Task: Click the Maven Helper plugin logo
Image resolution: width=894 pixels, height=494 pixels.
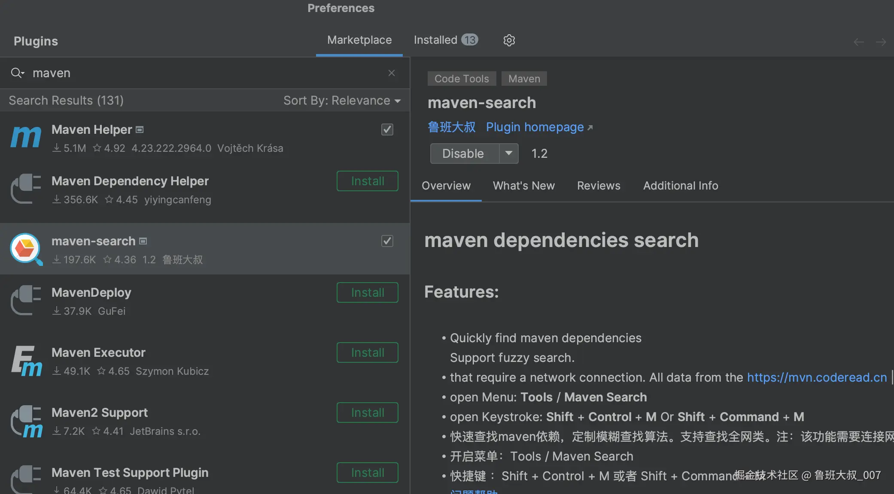Action: (x=25, y=137)
